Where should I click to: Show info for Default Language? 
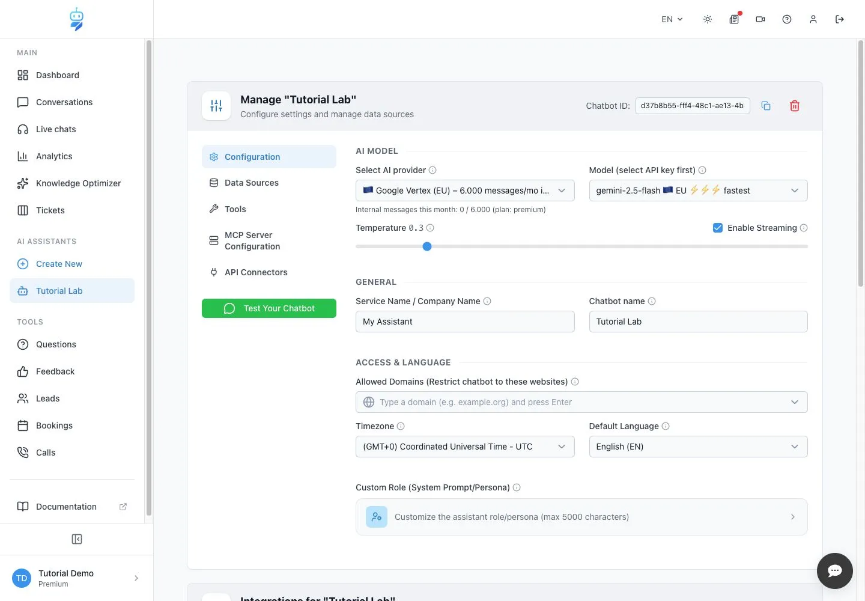click(x=666, y=426)
